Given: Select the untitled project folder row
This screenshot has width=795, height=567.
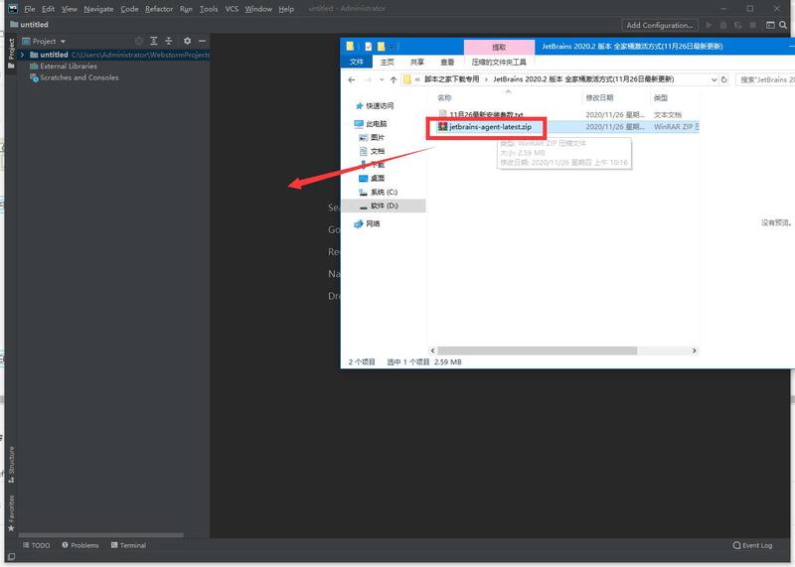Looking at the screenshot, I should pyautogui.click(x=114, y=55).
